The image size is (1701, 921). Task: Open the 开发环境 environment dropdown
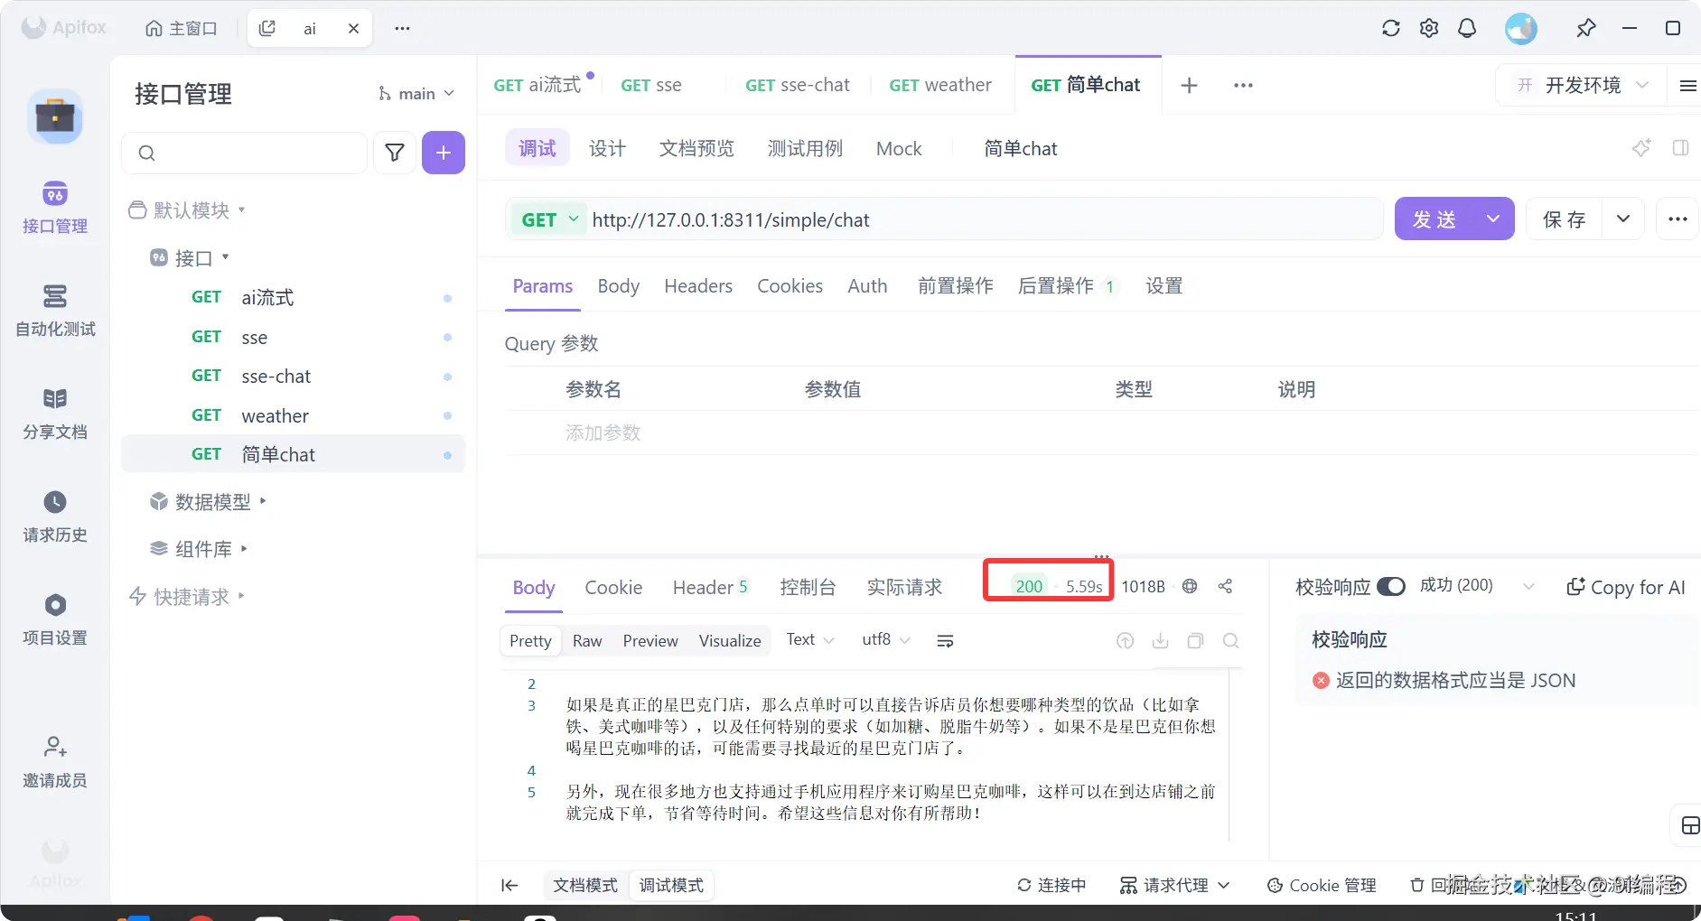pos(1583,85)
